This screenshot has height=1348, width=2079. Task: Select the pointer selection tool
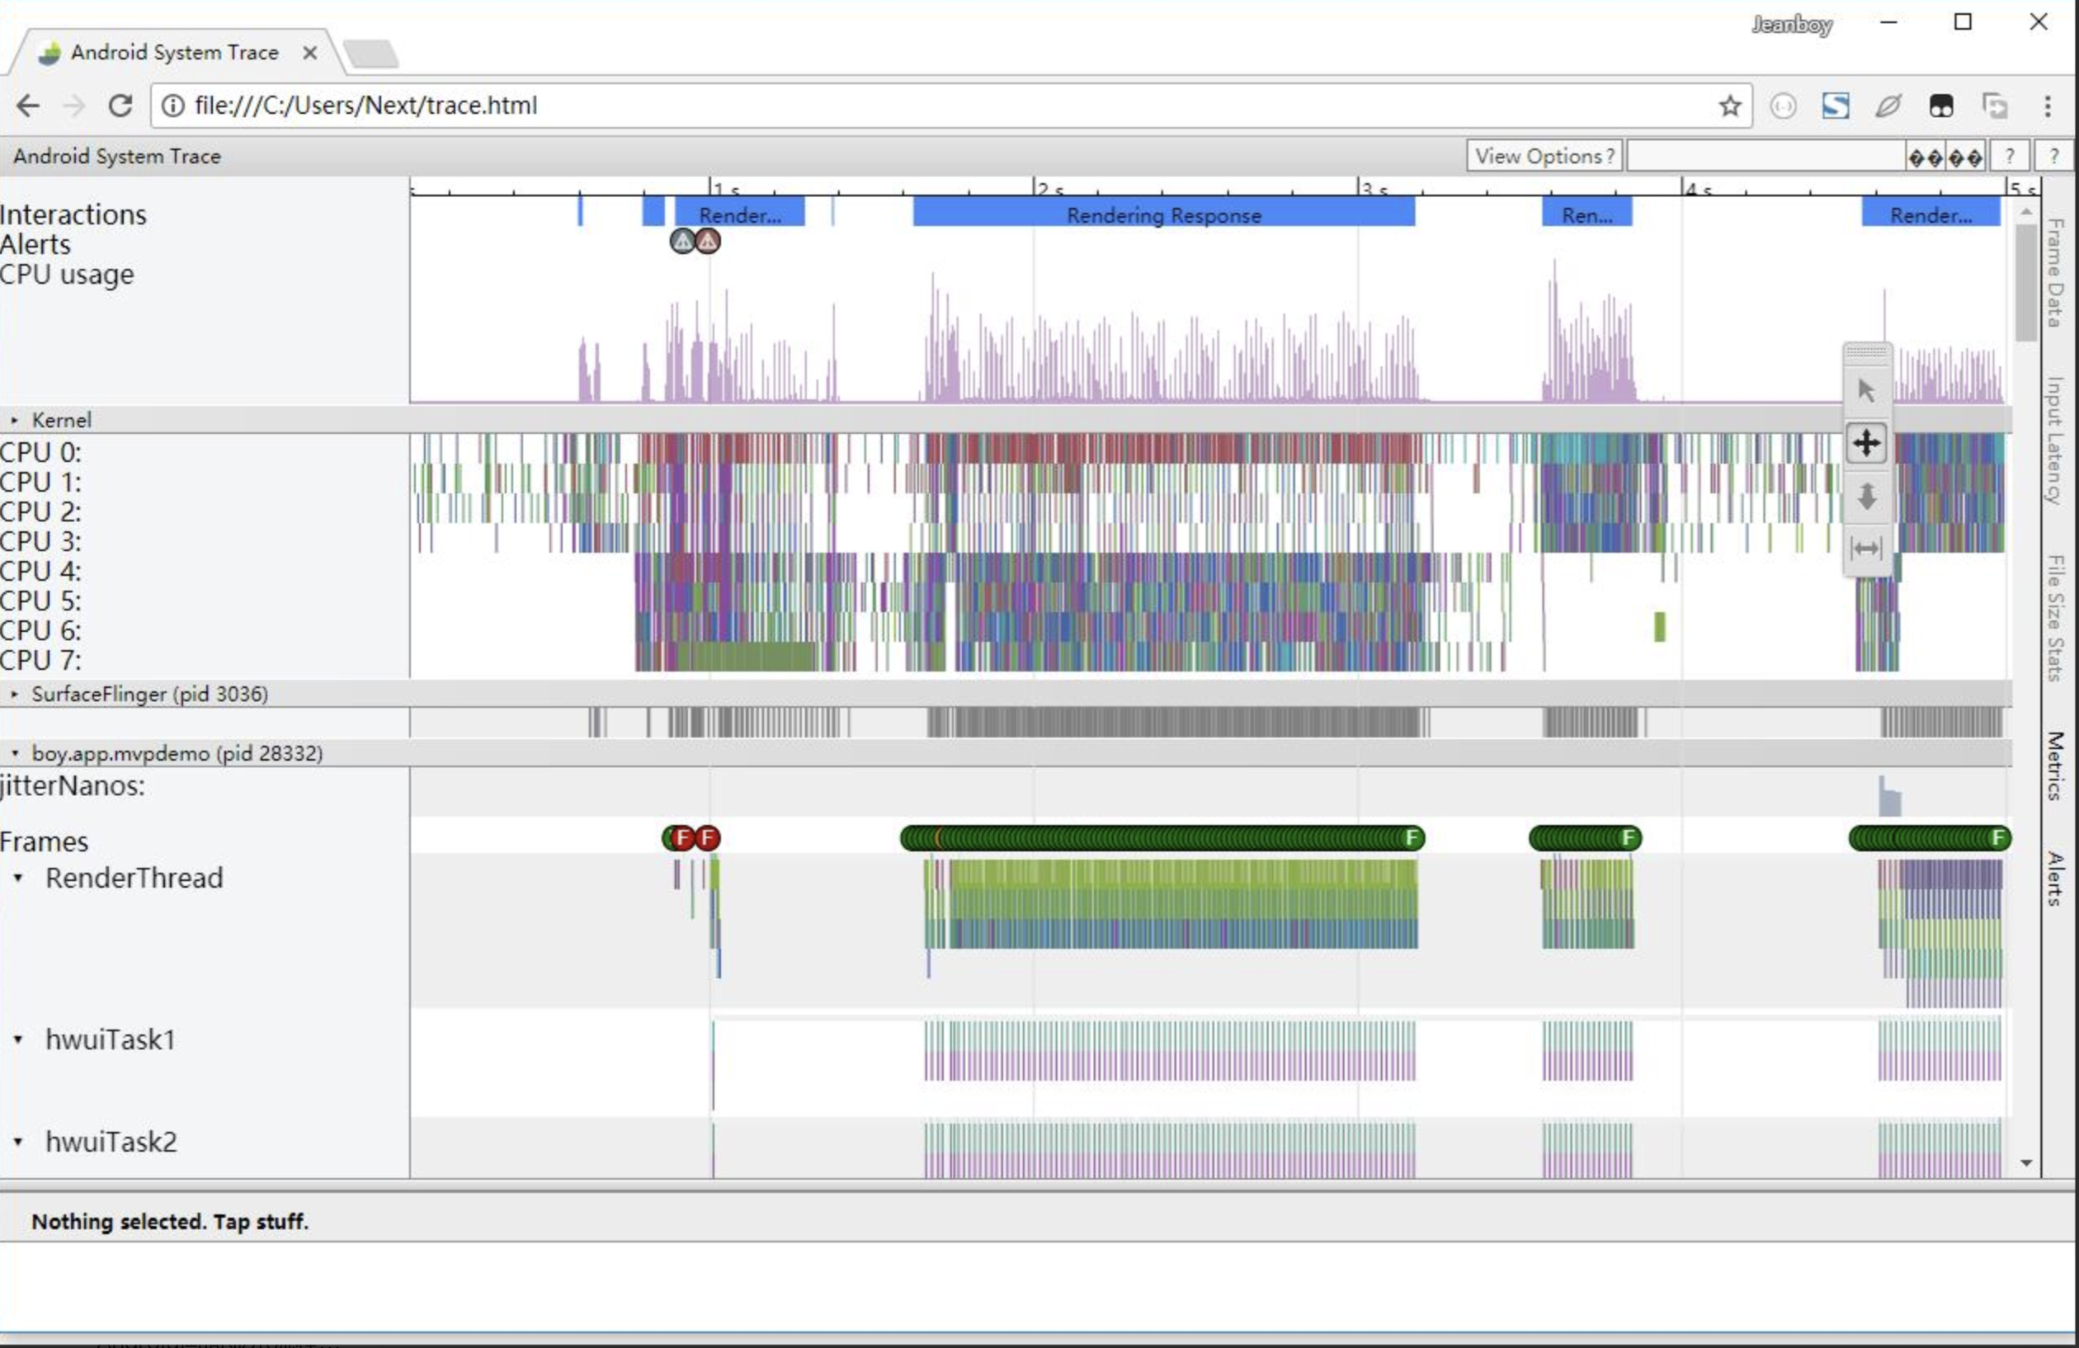click(1867, 389)
